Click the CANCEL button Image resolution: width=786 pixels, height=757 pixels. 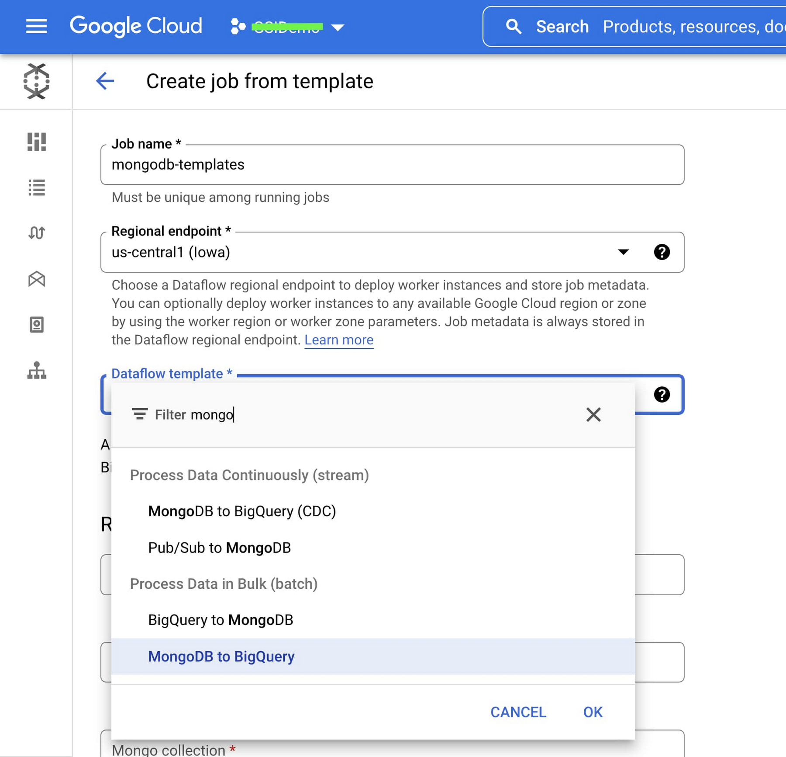[x=518, y=712]
